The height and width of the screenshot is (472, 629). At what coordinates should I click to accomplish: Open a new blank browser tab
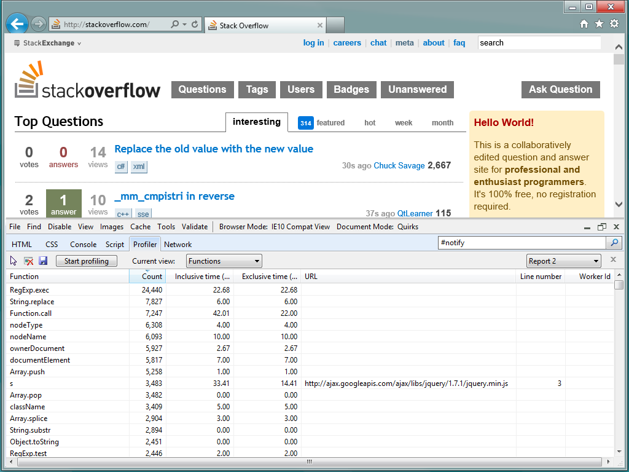(x=335, y=25)
